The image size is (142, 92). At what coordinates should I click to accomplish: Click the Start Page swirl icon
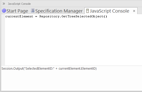pos(4,11)
